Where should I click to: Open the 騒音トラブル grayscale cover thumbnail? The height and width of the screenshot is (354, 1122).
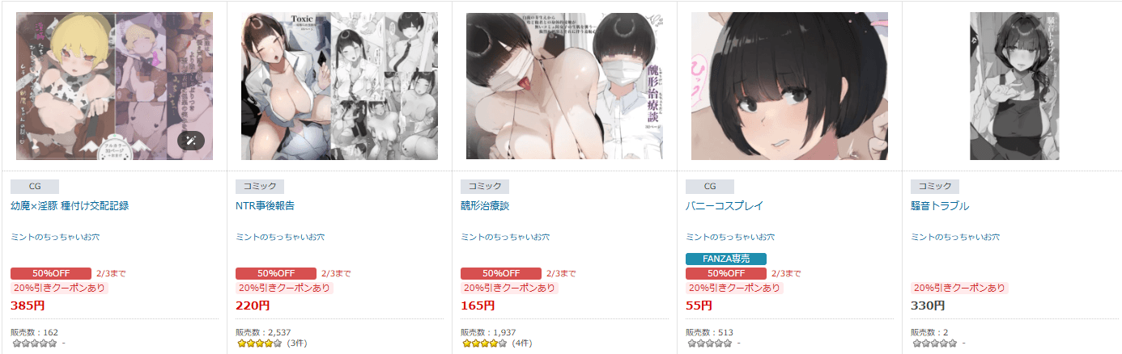click(1014, 86)
